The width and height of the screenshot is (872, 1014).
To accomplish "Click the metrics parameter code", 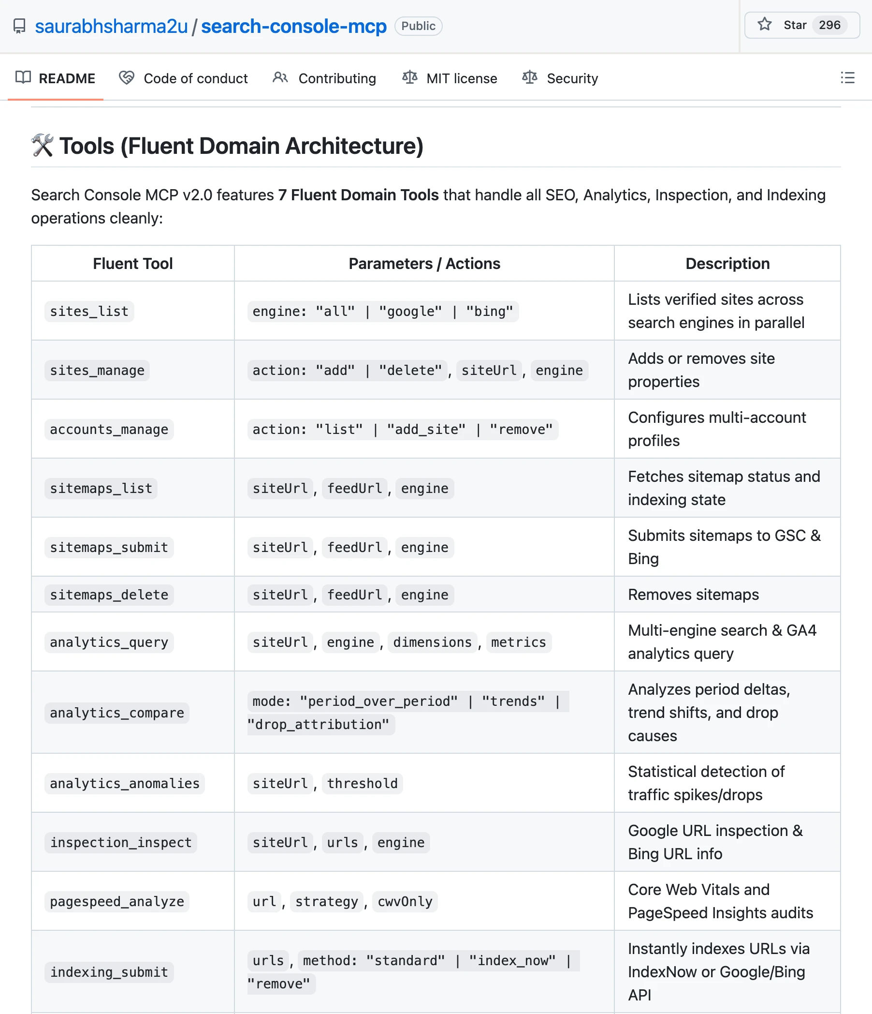I will (x=518, y=642).
